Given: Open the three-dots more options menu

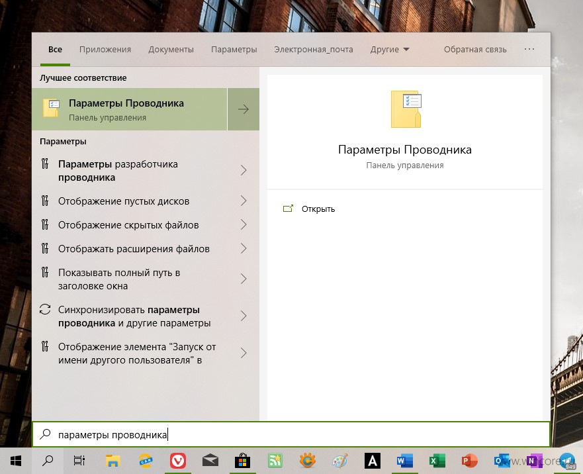Looking at the screenshot, I should coord(529,49).
